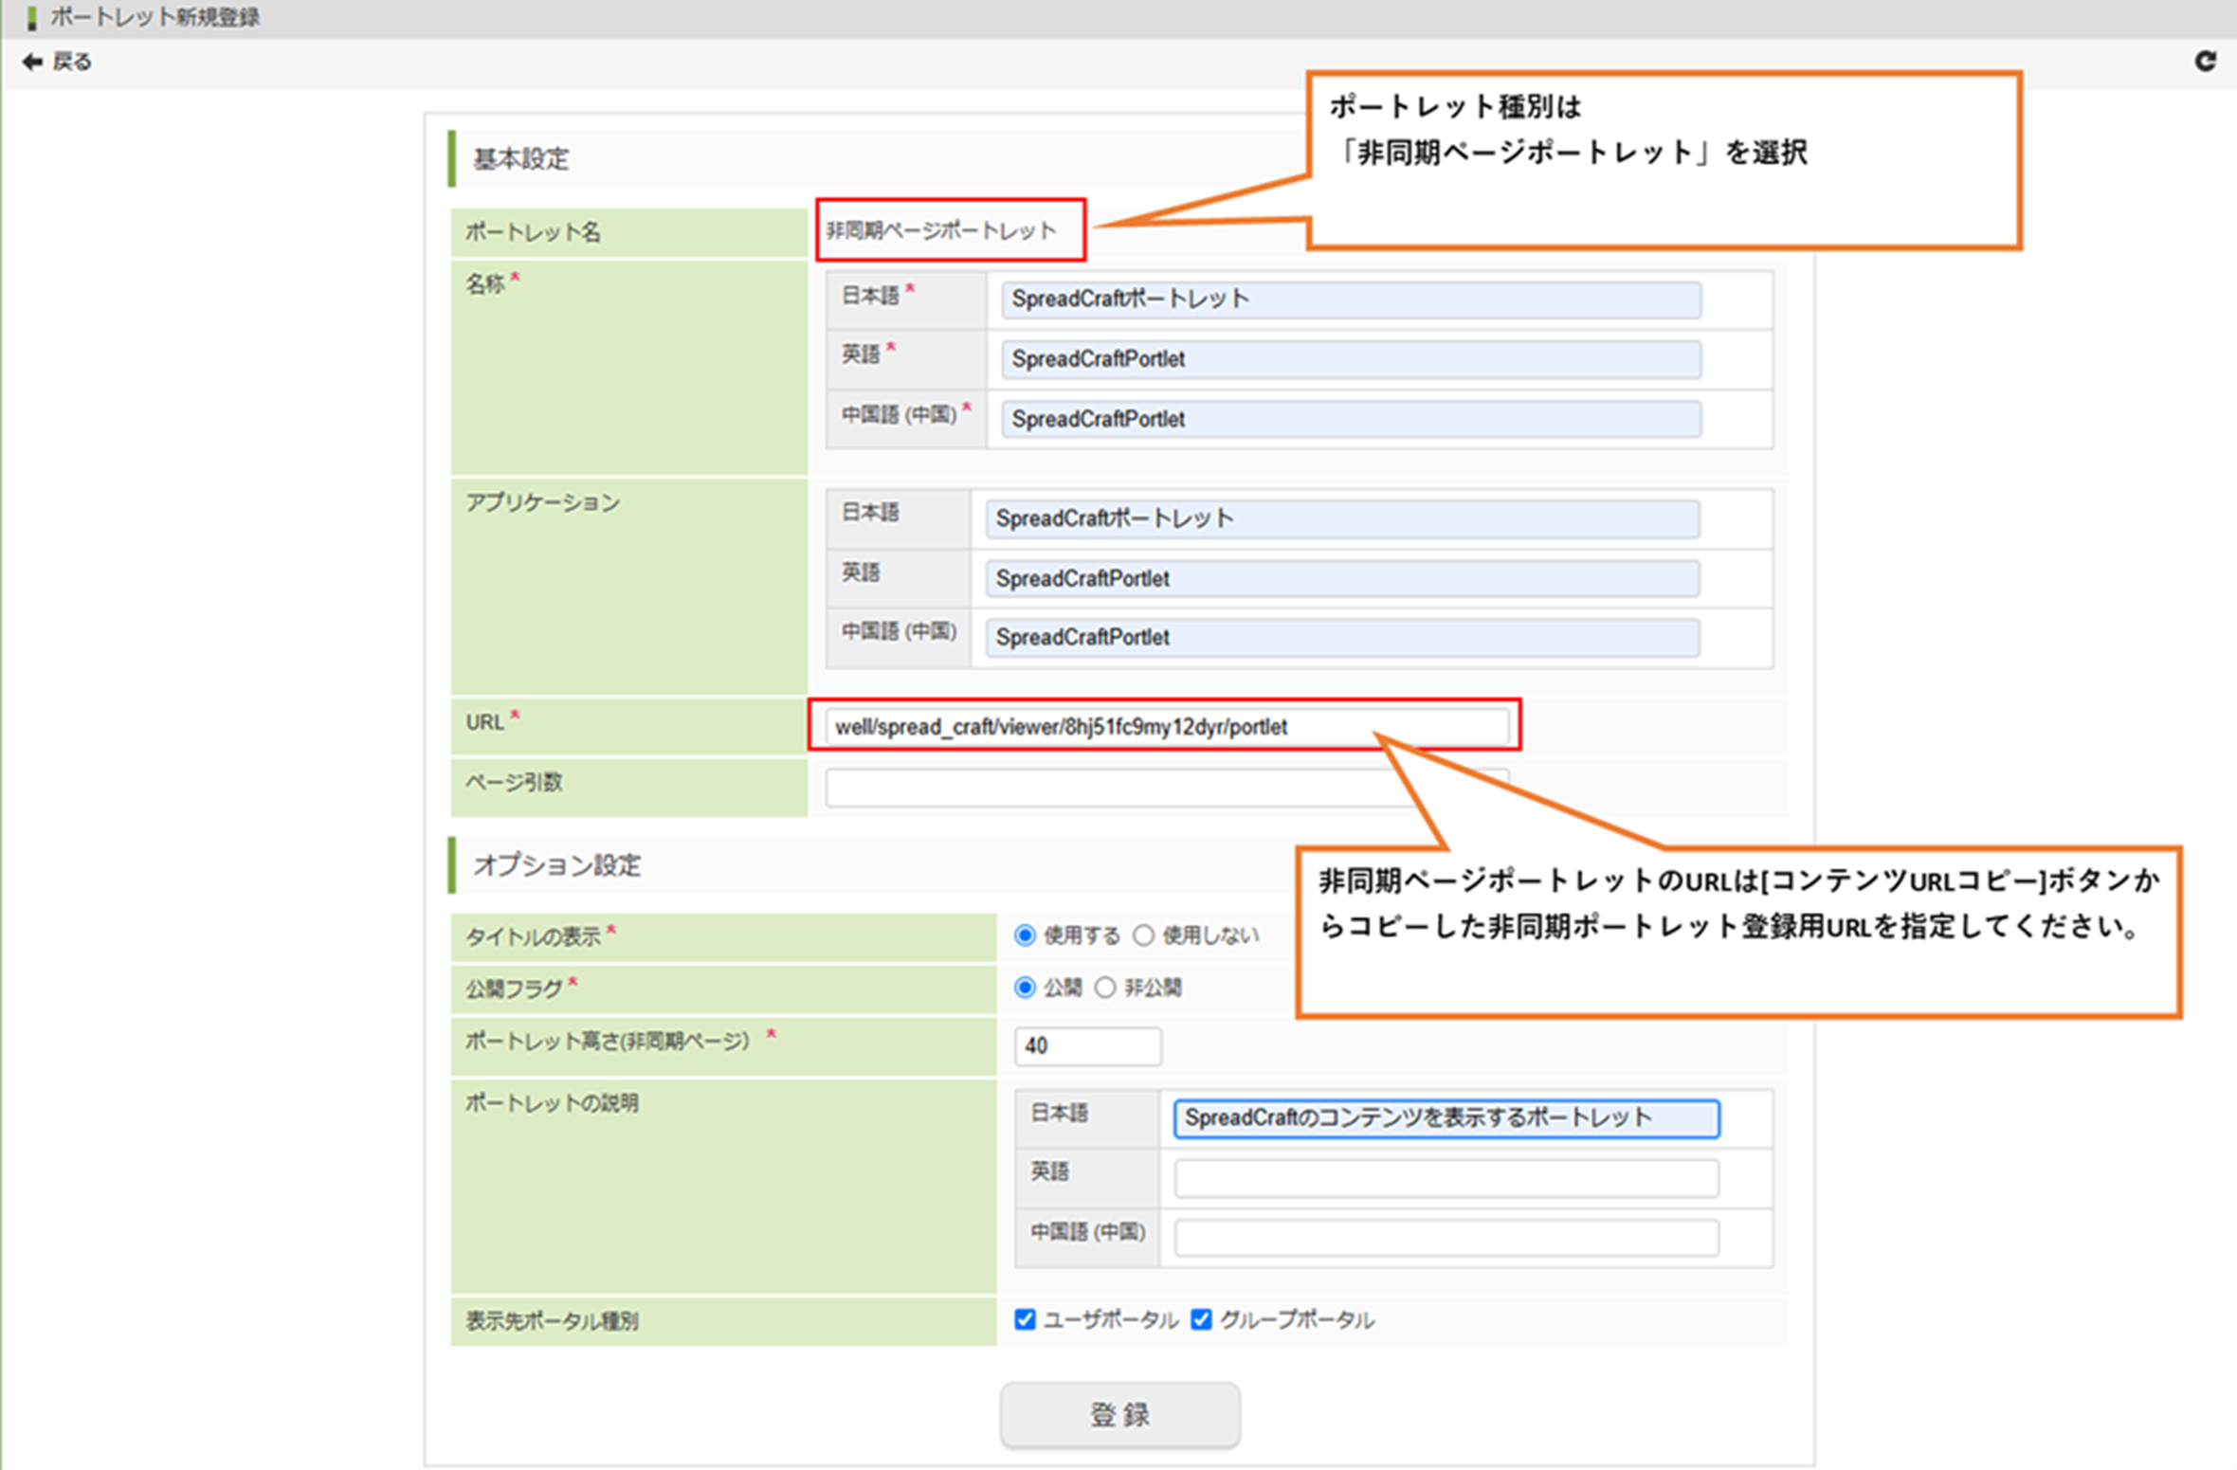Click the back arrow icon
The height and width of the screenshot is (1470, 2237).
(32, 62)
